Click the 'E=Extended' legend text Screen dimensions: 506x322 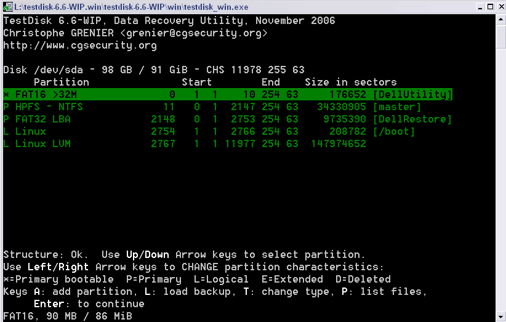[x=292, y=279]
